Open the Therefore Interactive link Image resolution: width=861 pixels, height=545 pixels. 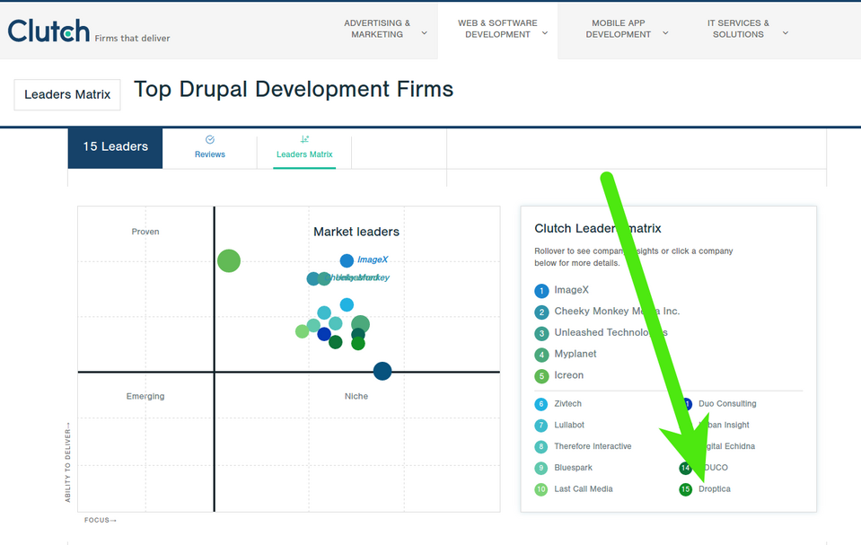(593, 446)
